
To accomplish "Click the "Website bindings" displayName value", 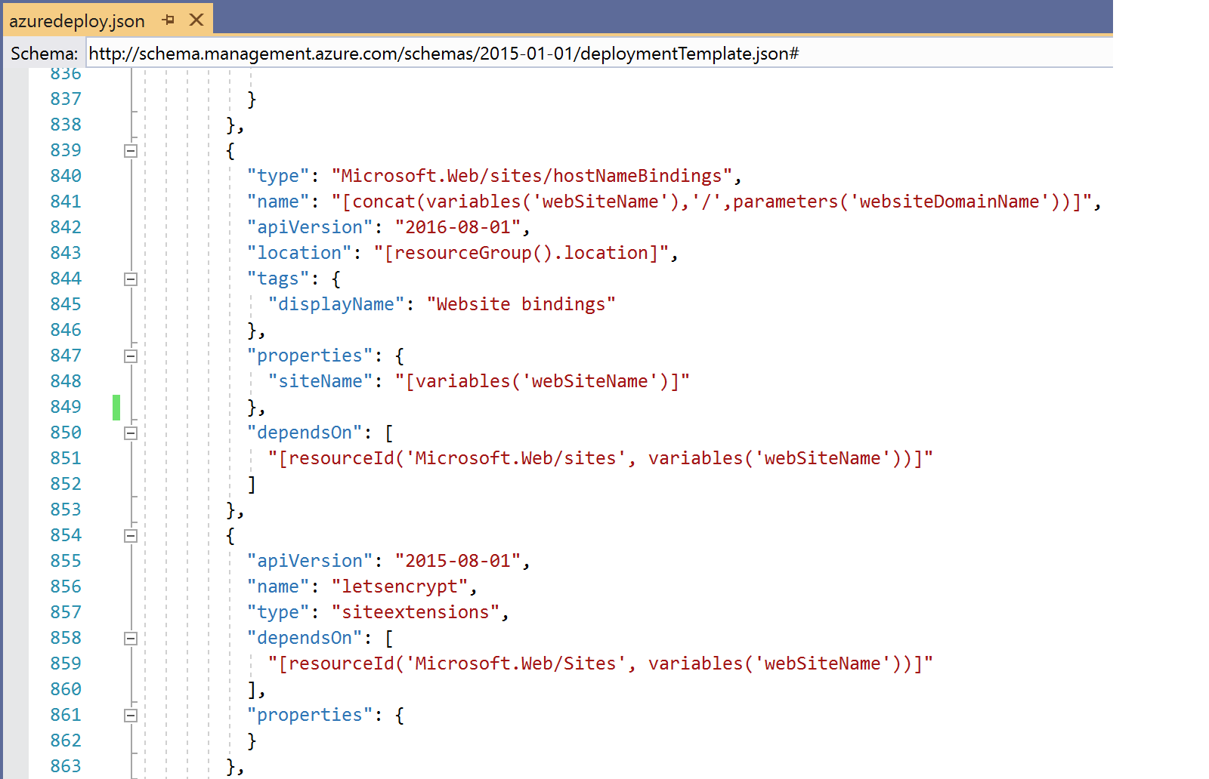I will pyautogui.click(x=521, y=304).
